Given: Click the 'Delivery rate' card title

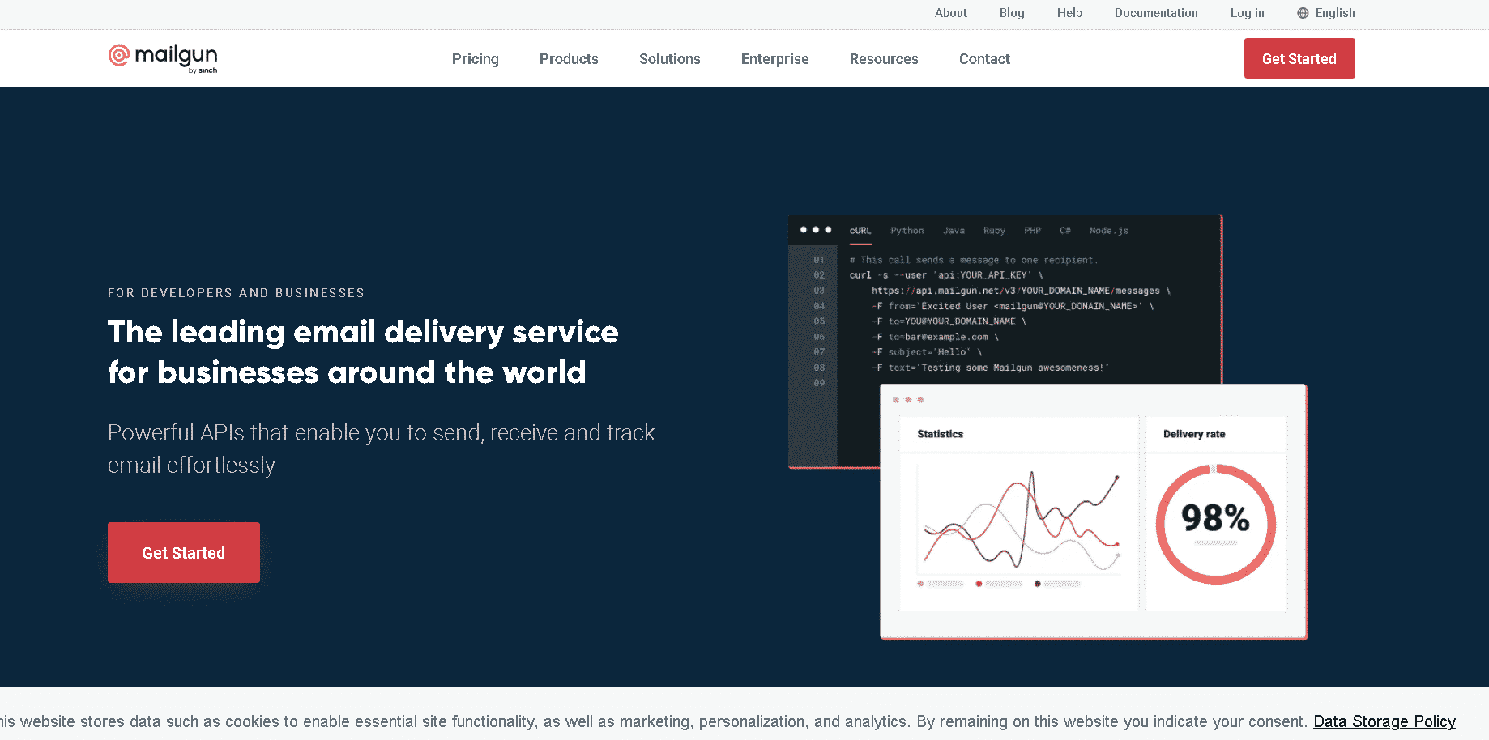Looking at the screenshot, I should [1194, 434].
